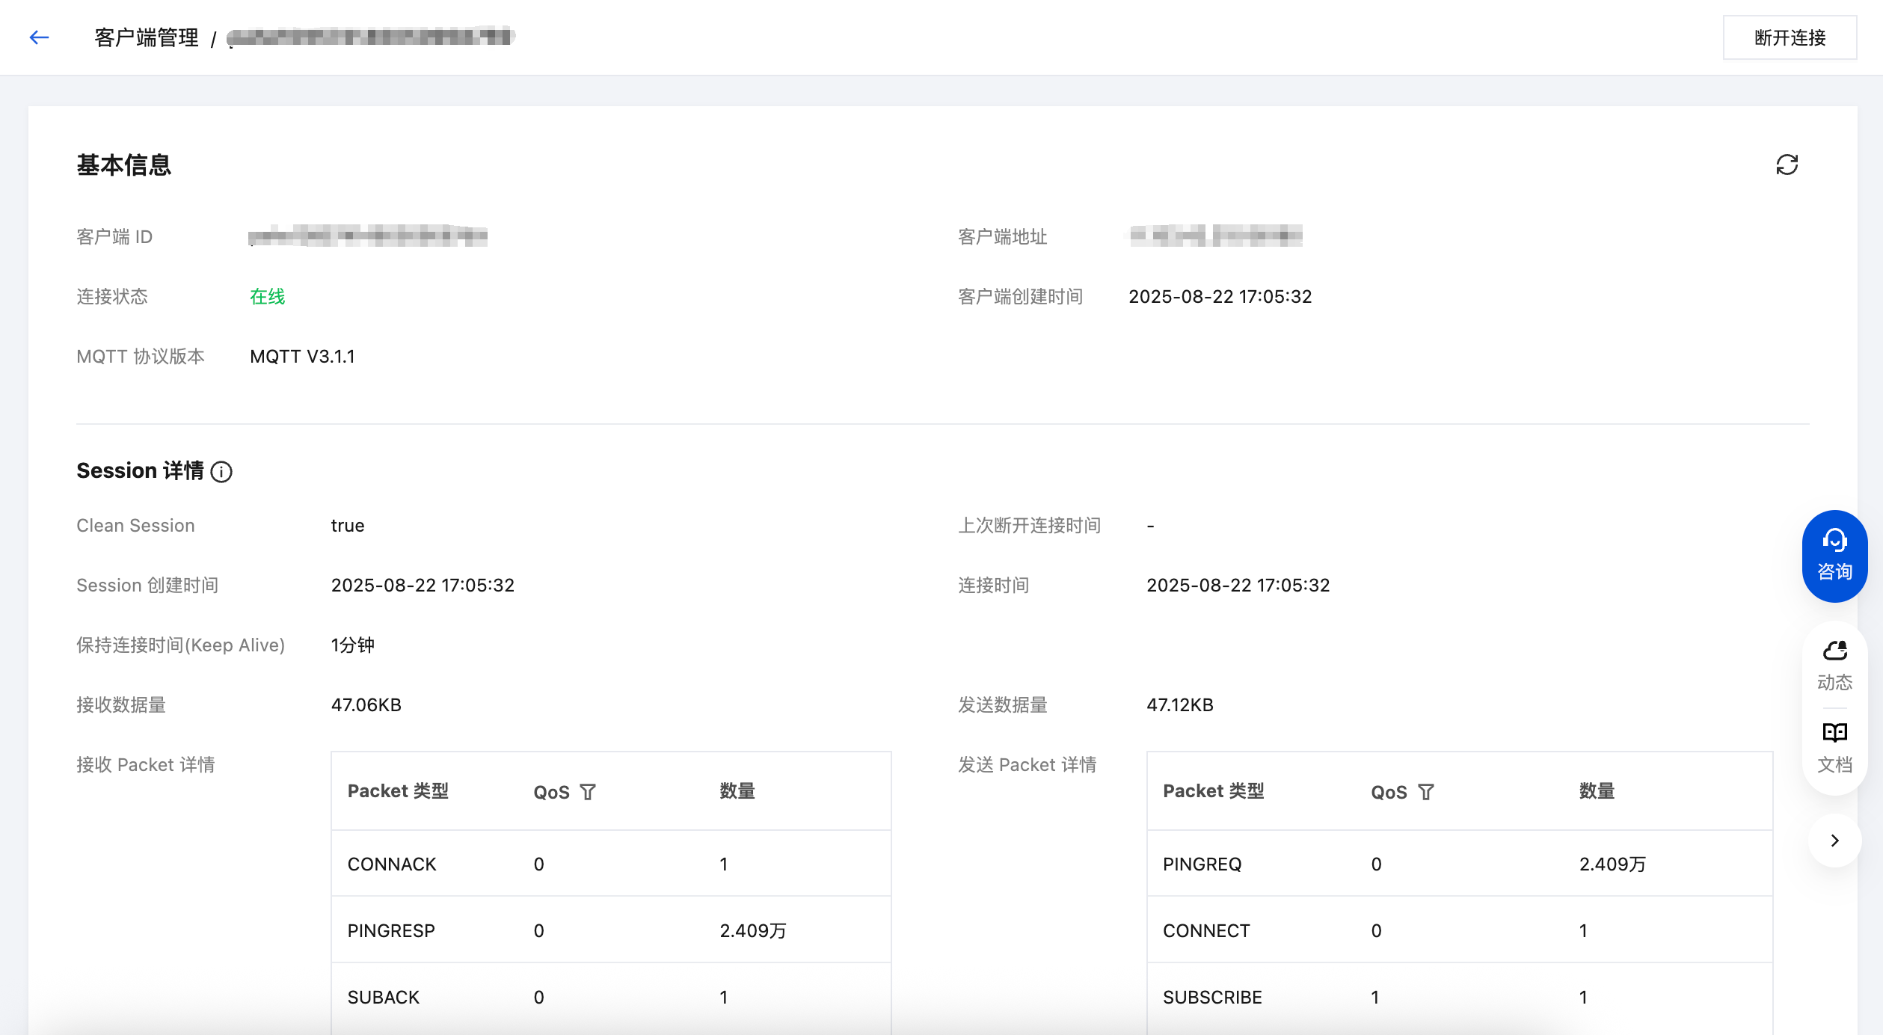Screen dimensions: 1883x1035
Task: Filter QoS in sent packets table
Action: pos(1425,792)
